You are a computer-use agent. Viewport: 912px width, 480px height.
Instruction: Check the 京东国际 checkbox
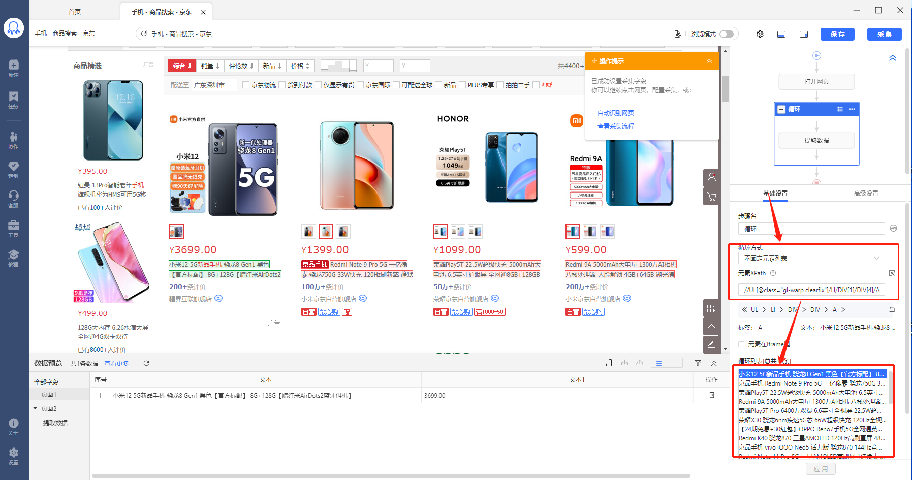coord(360,85)
